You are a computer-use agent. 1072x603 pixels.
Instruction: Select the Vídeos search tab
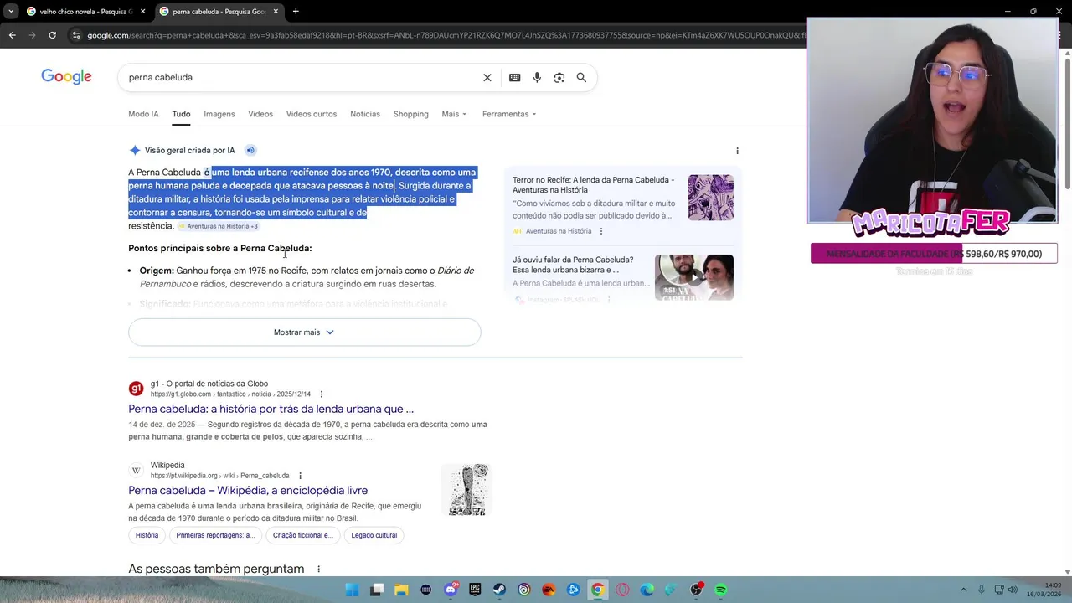(260, 114)
